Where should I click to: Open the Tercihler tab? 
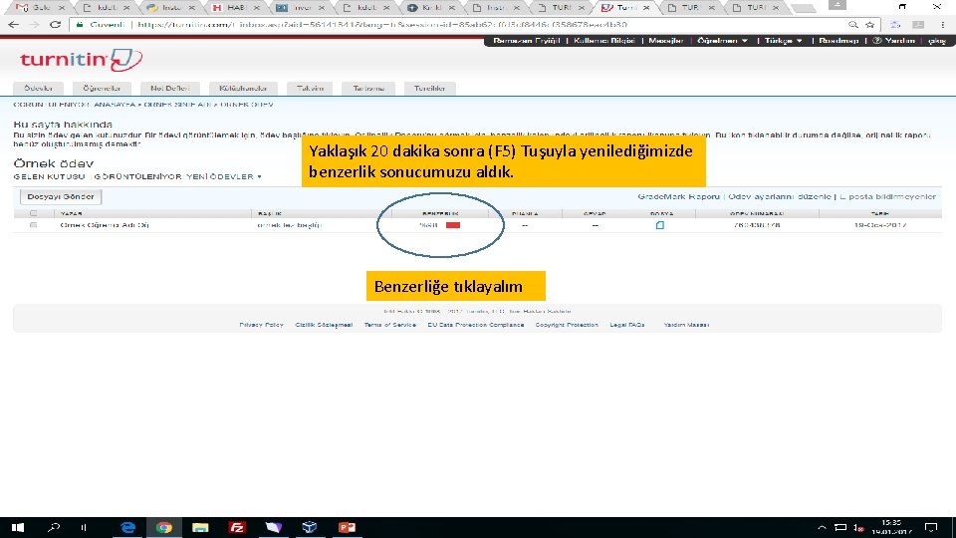[x=429, y=89]
